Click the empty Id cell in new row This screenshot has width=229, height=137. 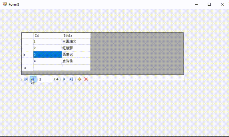point(48,67)
